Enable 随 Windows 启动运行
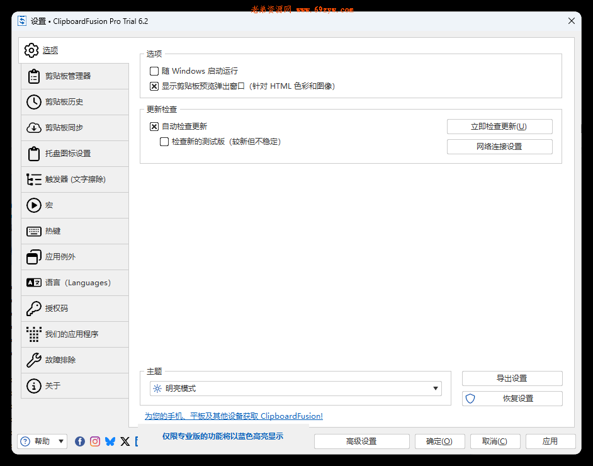Viewport: 593px width, 466px height. click(154, 71)
